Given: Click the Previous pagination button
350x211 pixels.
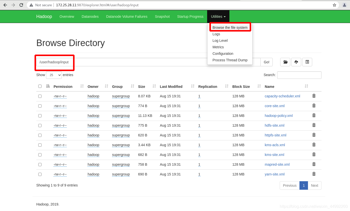Looking at the screenshot, I should pos(290,185).
